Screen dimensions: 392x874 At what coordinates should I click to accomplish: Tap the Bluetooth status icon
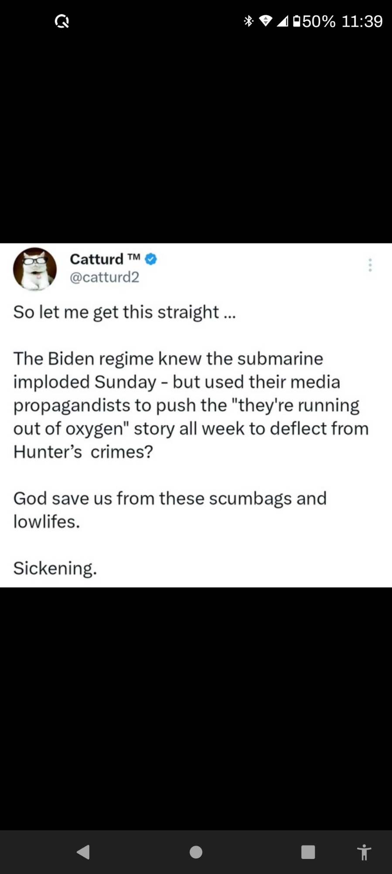tap(249, 21)
